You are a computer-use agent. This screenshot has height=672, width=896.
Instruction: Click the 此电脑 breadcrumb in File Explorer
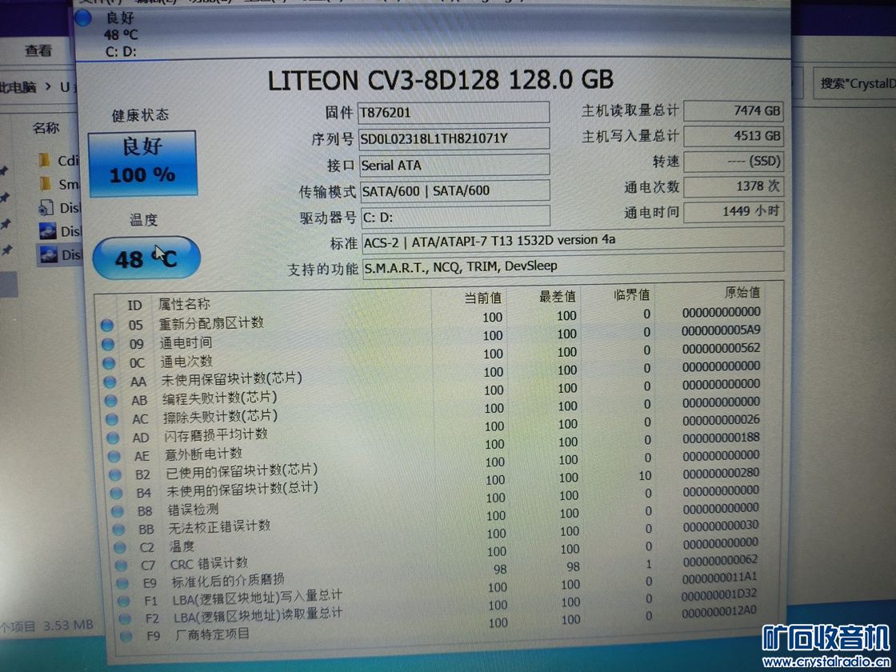[x=18, y=87]
